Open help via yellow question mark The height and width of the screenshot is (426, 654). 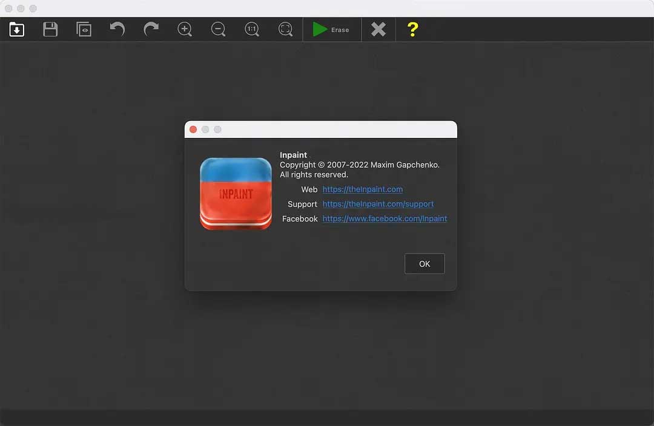pyautogui.click(x=412, y=29)
